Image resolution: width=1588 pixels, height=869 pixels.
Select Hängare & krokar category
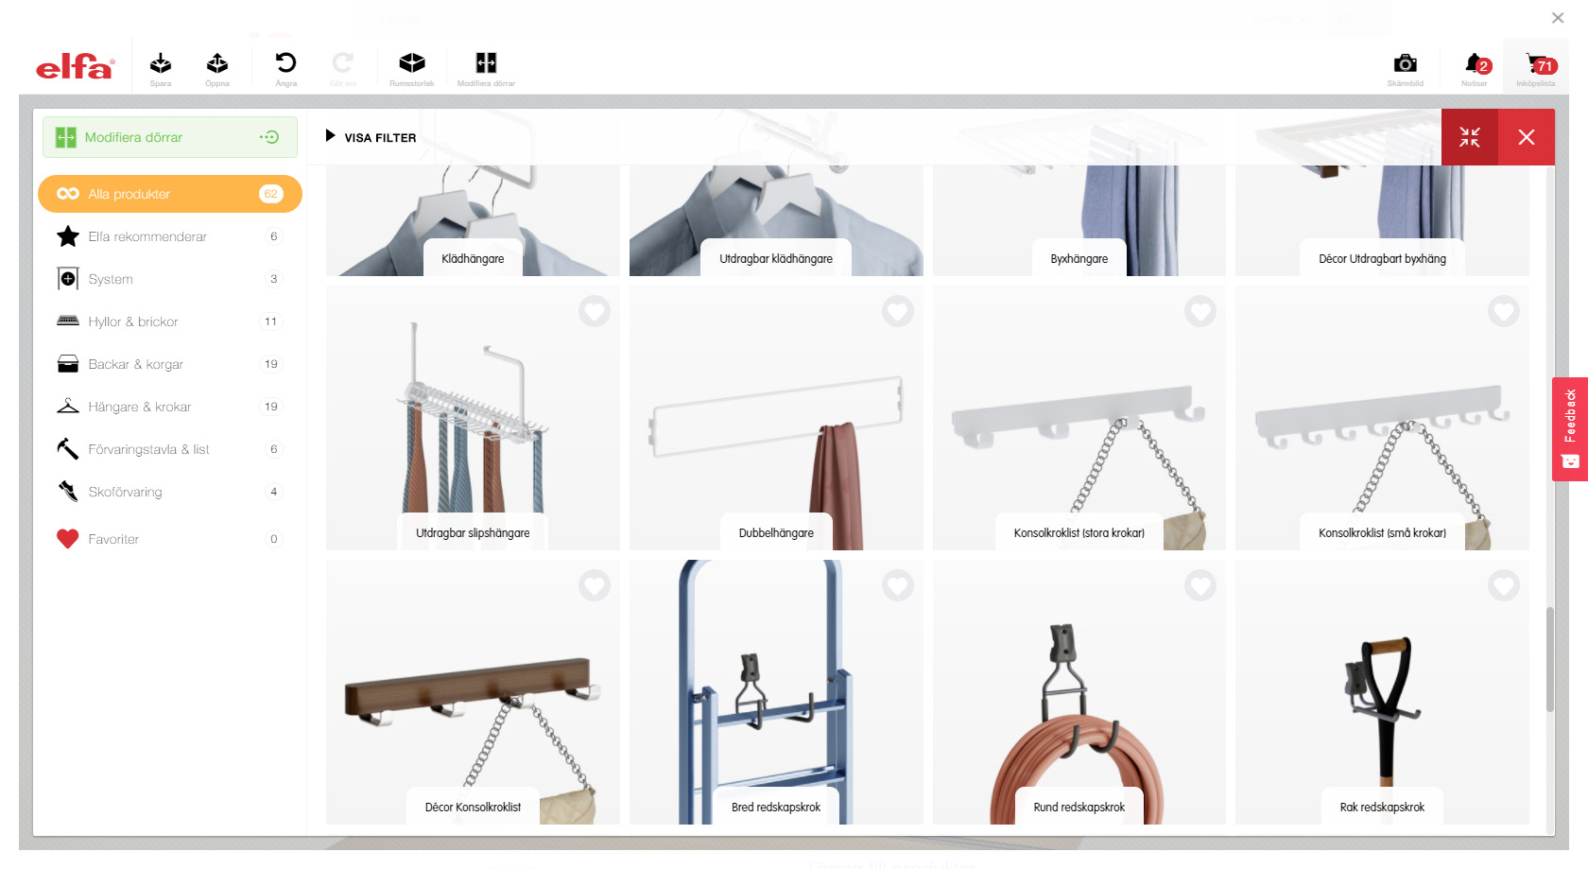(x=140, y=407)
